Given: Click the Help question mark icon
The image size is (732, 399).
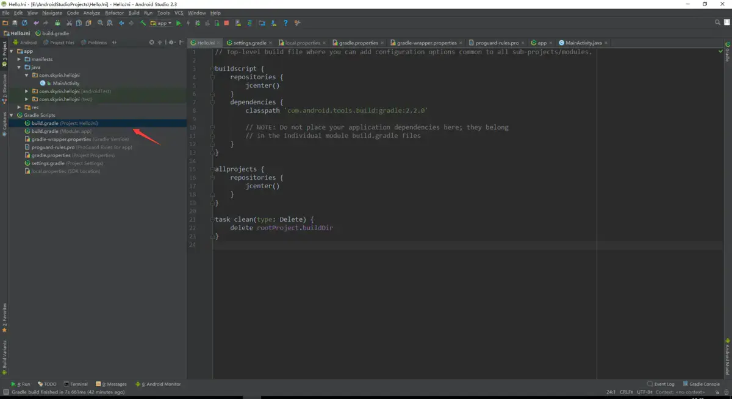Looking at the screenshot, I should coord(285,23).
